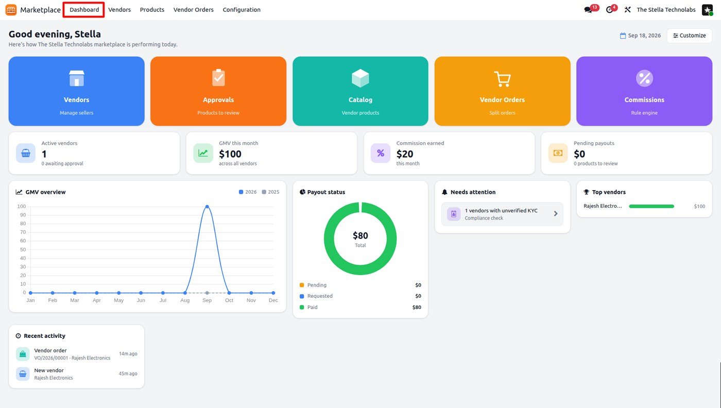Screen dimensions: 721x408
Task: Click the Active vendors basket icon
Action: pos(26,153)
